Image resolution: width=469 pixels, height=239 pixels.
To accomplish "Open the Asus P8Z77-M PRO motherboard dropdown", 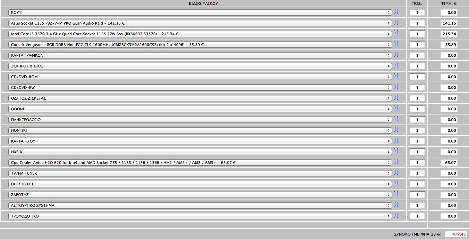I will point(200,23).
